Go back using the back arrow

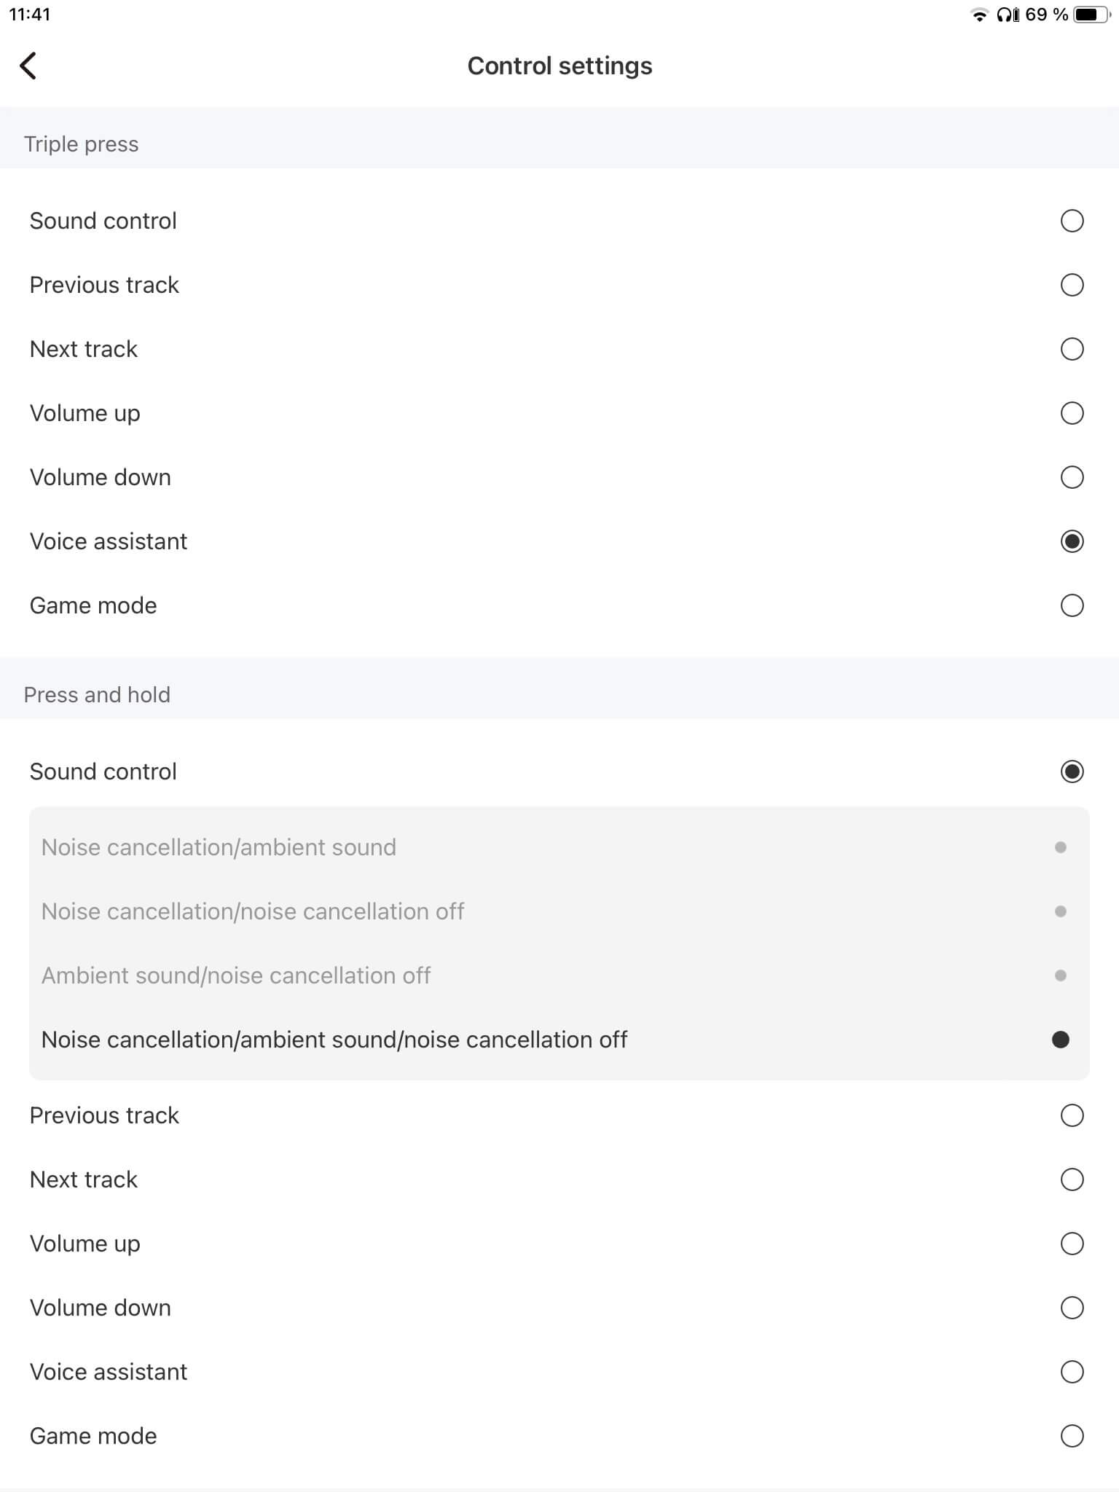click(28, 66)
